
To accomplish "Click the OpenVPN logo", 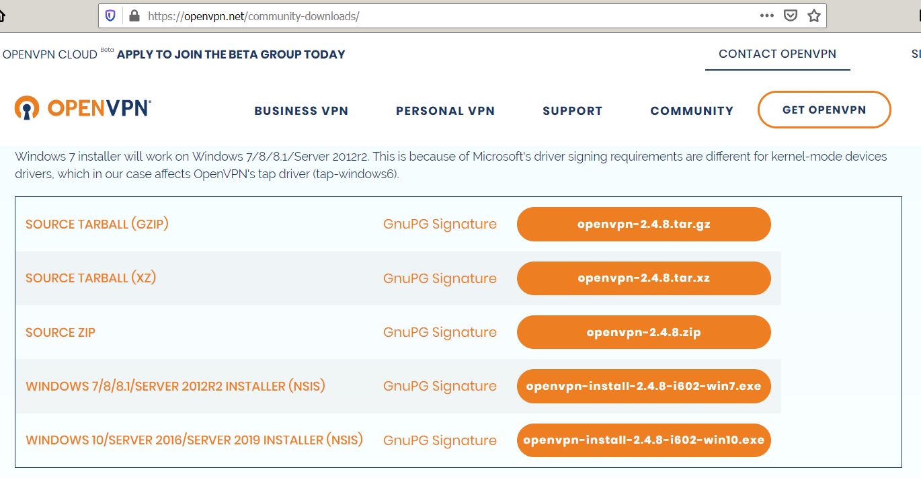I will click(83, 108).
